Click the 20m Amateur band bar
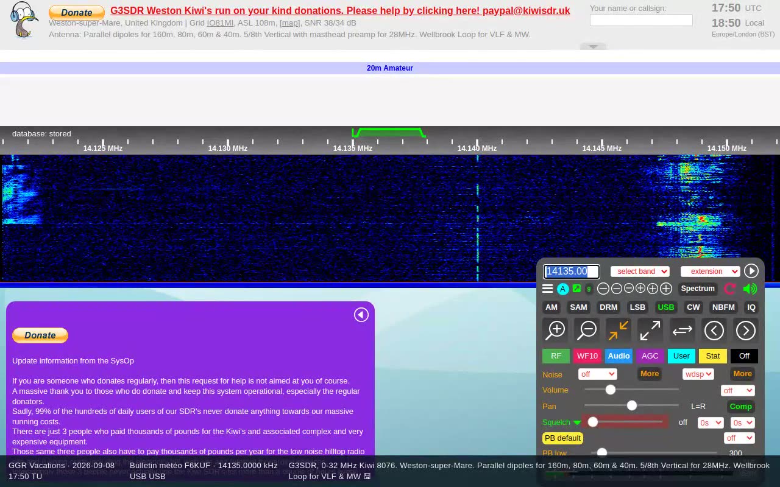This screenshot has width=780, height=487. click(x=390, y=68)
